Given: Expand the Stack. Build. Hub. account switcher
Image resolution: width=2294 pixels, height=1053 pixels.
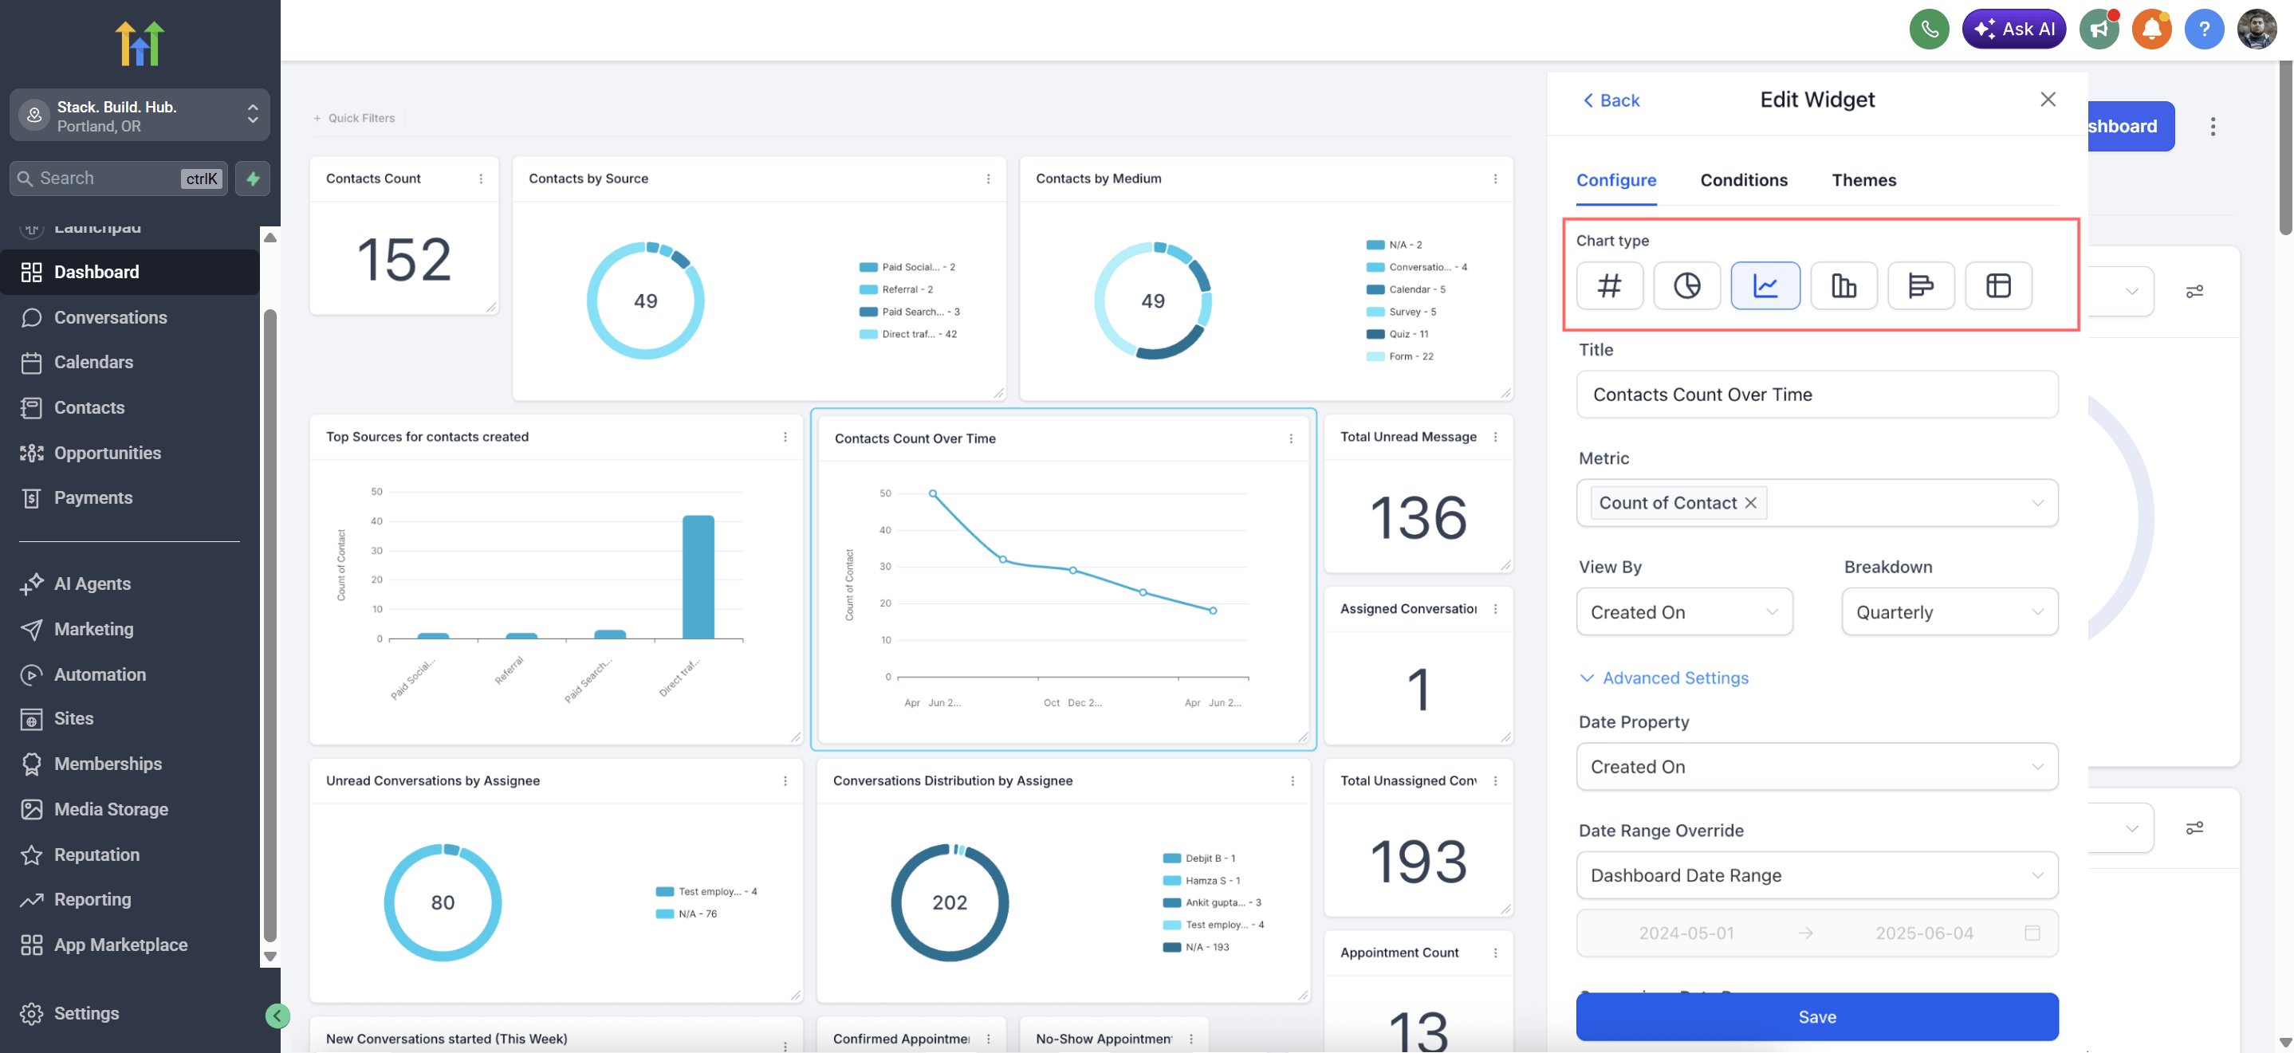Looking at the screenshot, I should (140, 116).
